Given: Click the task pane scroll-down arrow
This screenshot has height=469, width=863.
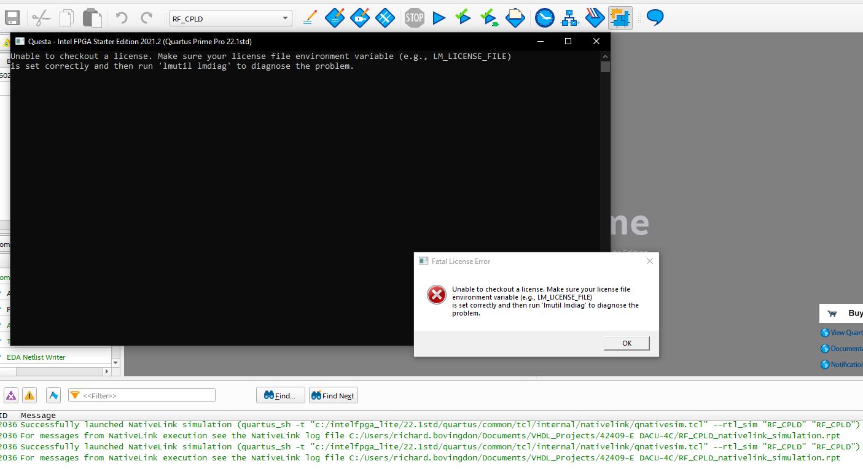Looking at the screenshot, I should [115, 363].
